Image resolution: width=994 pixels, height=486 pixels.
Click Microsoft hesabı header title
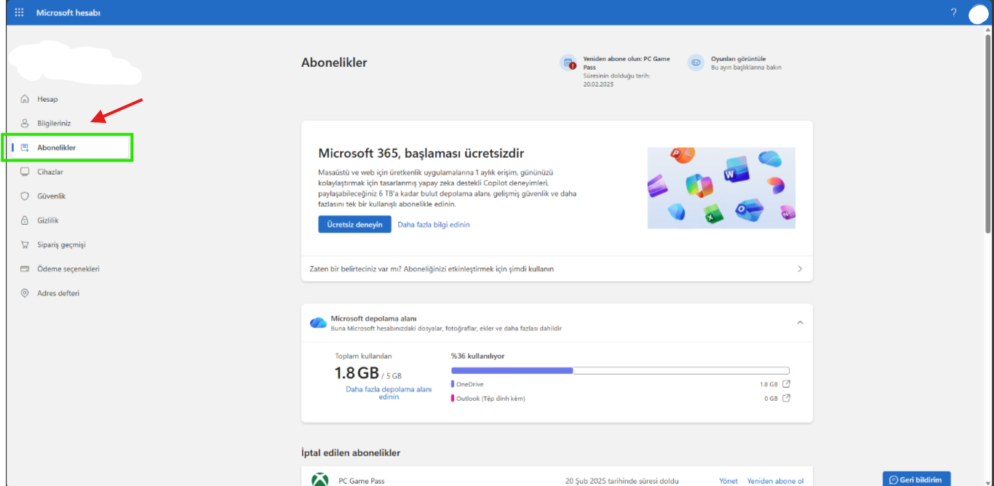(x=68, y=12)
